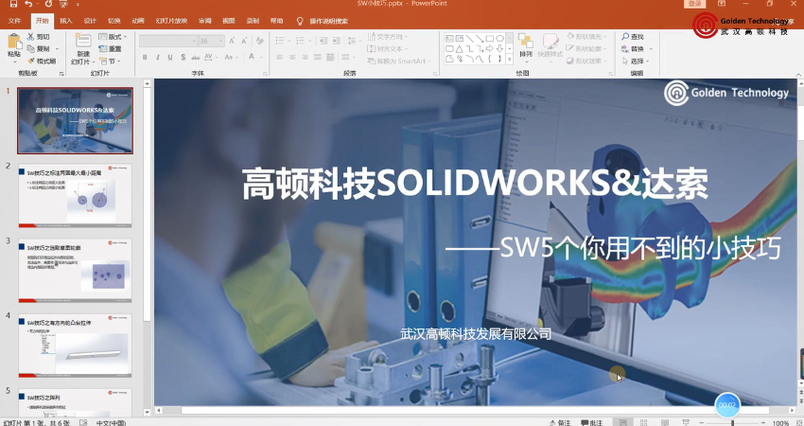
Task: Apply strikethrough abc icon
Action: (196, 57)
